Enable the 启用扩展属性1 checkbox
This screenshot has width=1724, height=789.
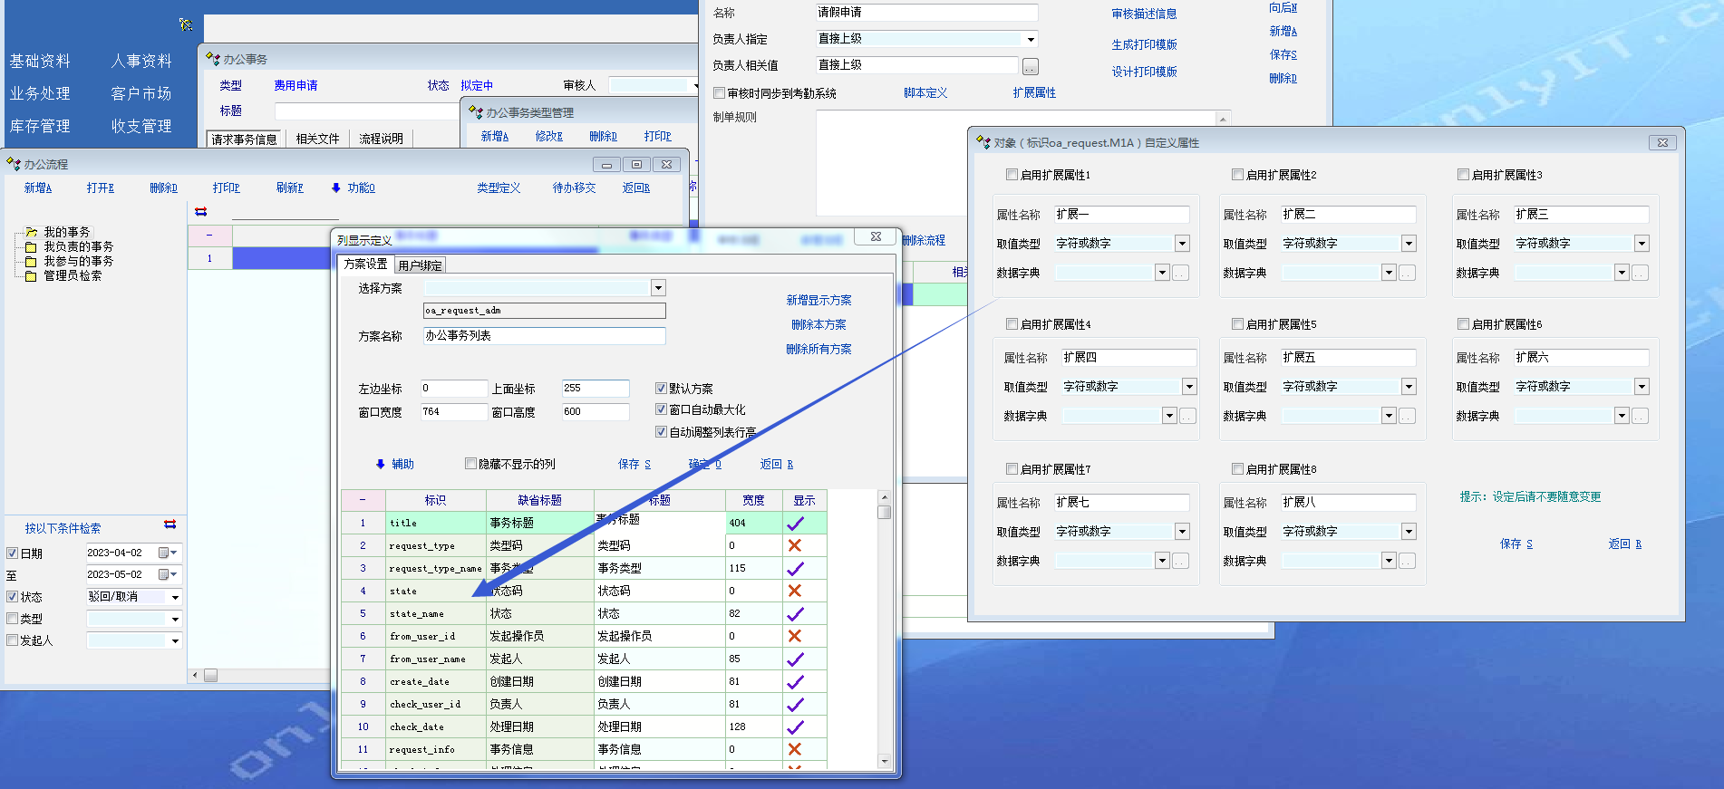pos(1012,175)
